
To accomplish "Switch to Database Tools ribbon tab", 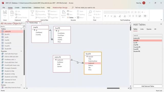I will point(39,7).
